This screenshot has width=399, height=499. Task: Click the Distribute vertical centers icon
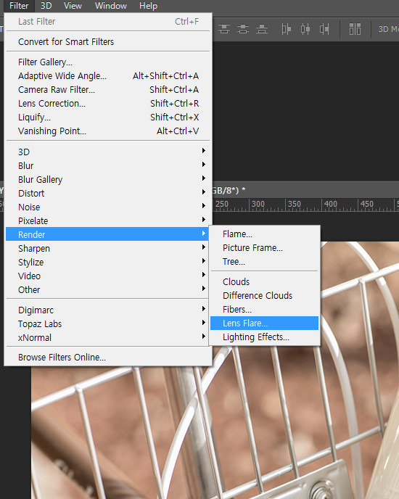tap(243, 29)
